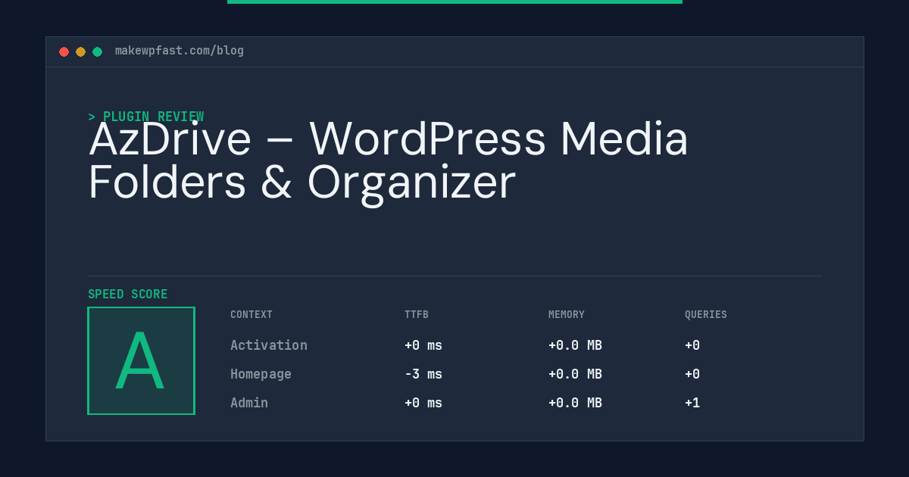This screenshot has width=909, height=477.
Task: Select the Admin row label
Action: (x=249, y=403)
